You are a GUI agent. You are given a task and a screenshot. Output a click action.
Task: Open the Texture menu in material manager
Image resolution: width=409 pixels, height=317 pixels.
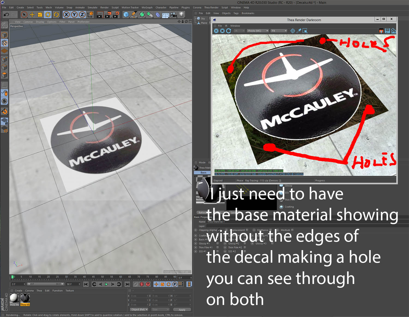point(70,291)
